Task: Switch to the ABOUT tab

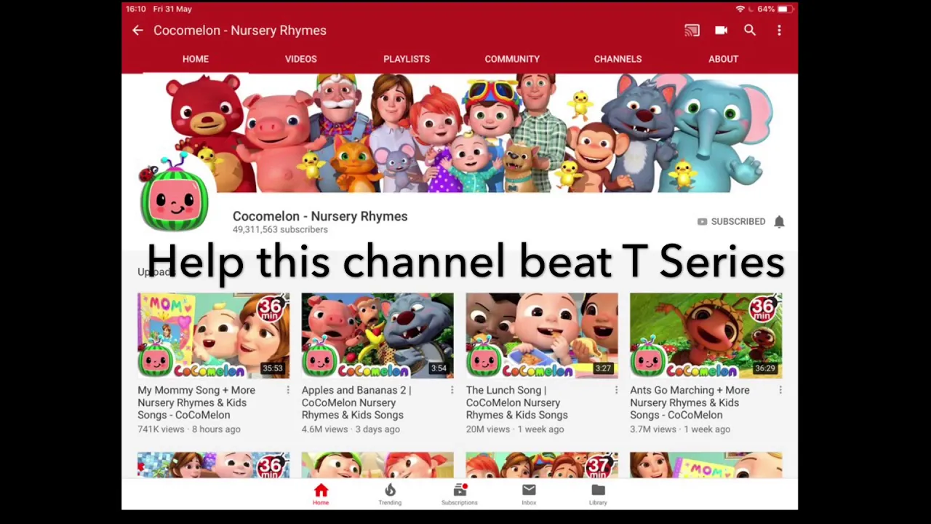Action: tap(724, 59)
